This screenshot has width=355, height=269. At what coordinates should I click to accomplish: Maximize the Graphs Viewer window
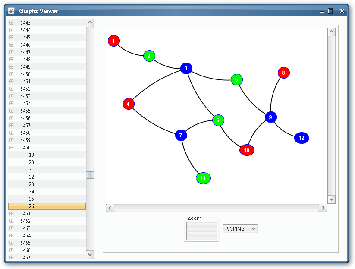pos(331,11)
